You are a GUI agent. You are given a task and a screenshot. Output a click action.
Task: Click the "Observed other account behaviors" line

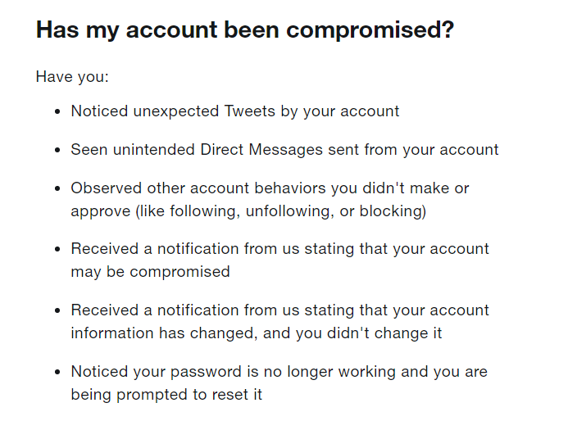[270, 188]
